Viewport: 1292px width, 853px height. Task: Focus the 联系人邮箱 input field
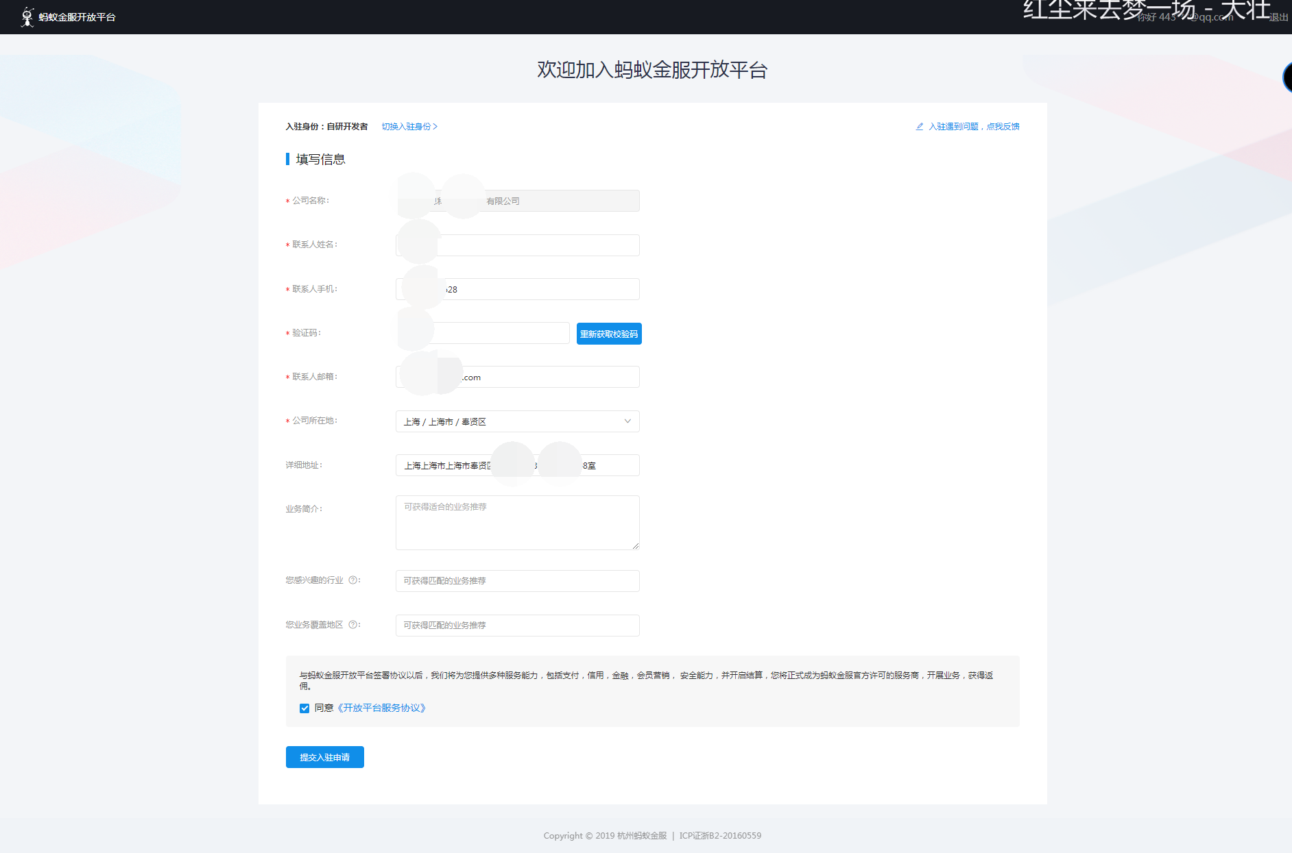[x=518, y=377]
